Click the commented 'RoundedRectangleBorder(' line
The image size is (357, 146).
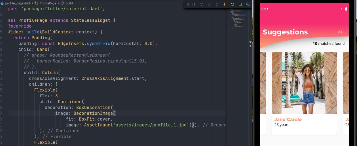point(67,55)
